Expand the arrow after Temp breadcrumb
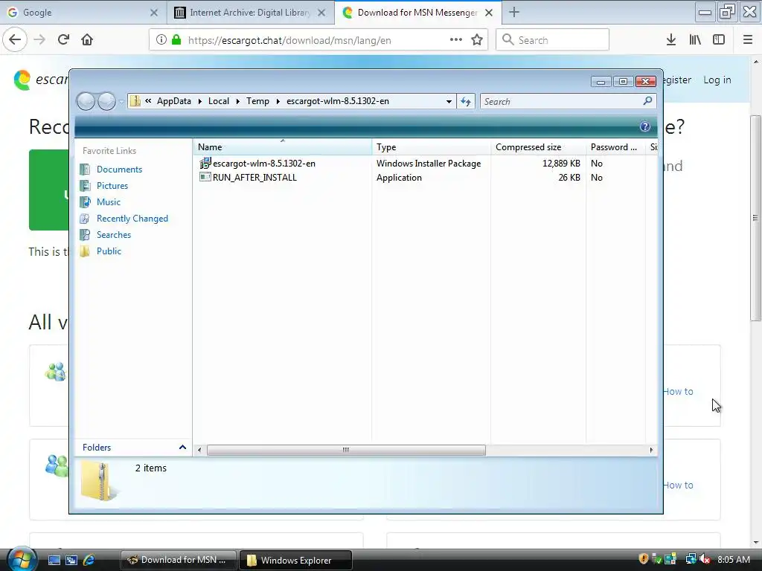The image size is (762, 571). click(278, 101)
